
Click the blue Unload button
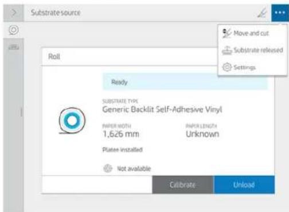[244, 185]
